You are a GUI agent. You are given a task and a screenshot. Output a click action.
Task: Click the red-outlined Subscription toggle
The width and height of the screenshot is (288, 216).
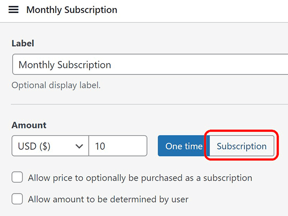[x=242, y=146]
